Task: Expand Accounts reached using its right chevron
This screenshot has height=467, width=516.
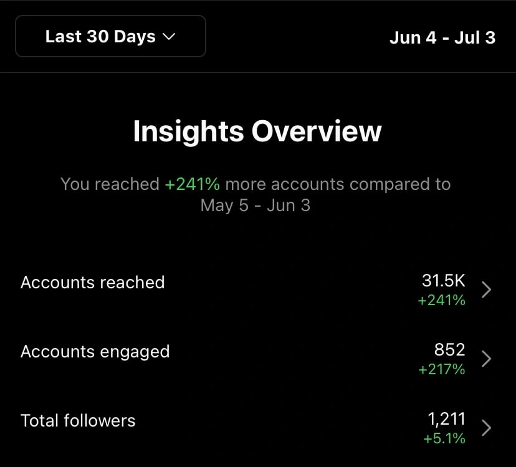Action: click(487, 290)
